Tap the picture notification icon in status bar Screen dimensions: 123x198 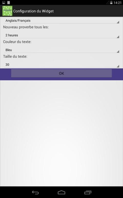tap(4, 2)
